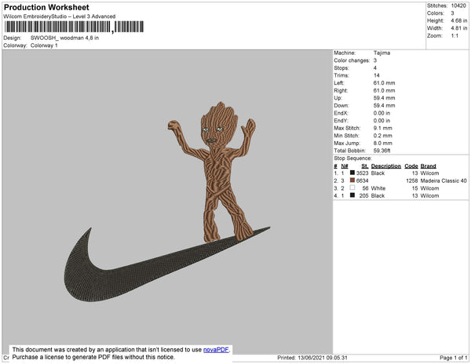The image size is (471, 364).
Task: Click the Machine value 'Tajima'
Action: coord(382,53)
